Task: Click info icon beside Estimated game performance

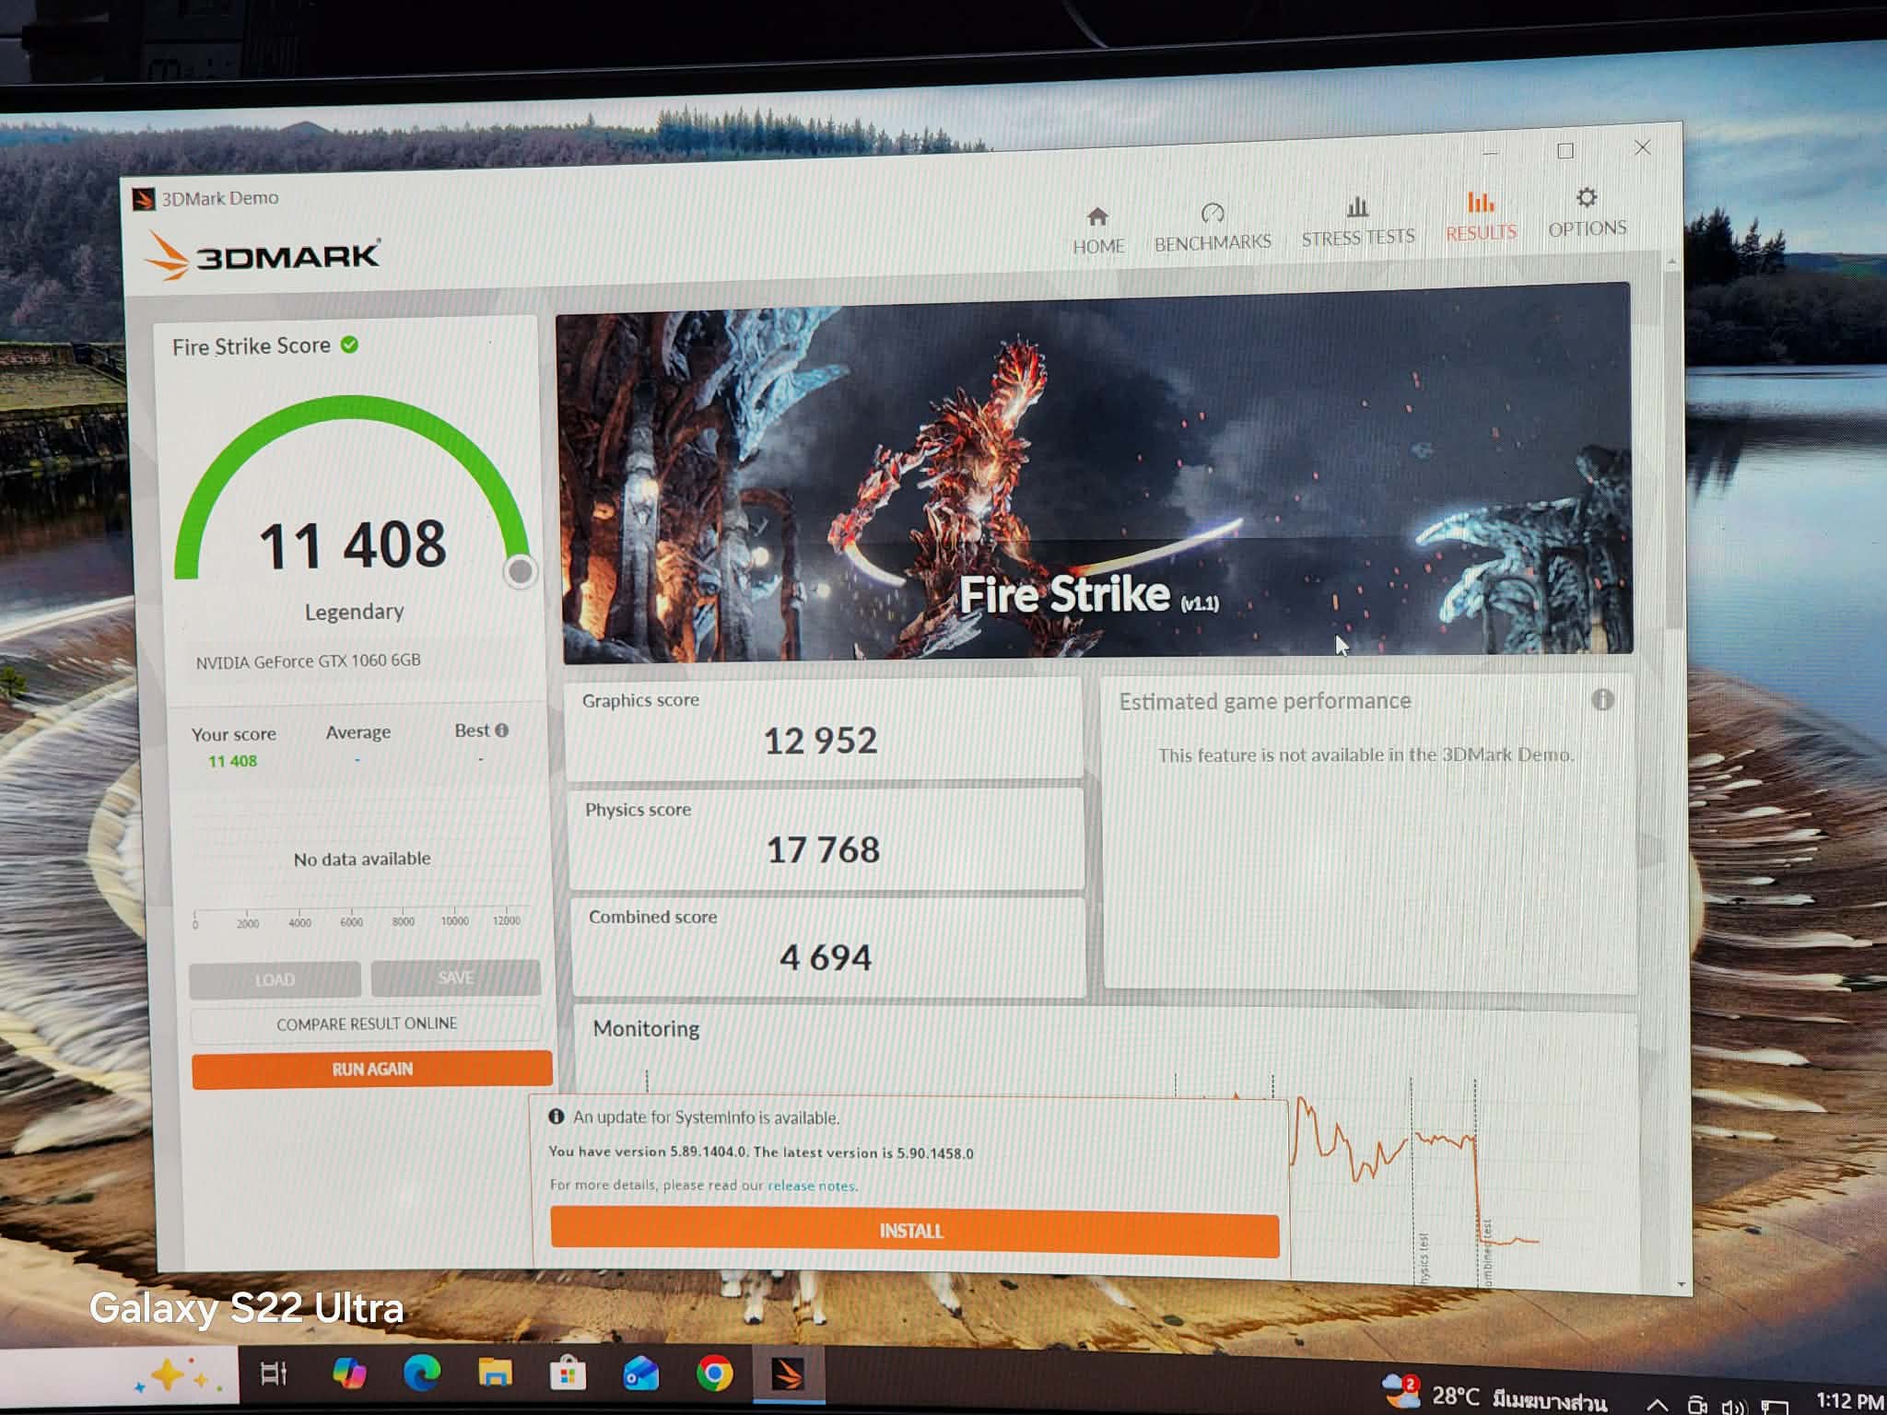Action: coord(1602,700)
